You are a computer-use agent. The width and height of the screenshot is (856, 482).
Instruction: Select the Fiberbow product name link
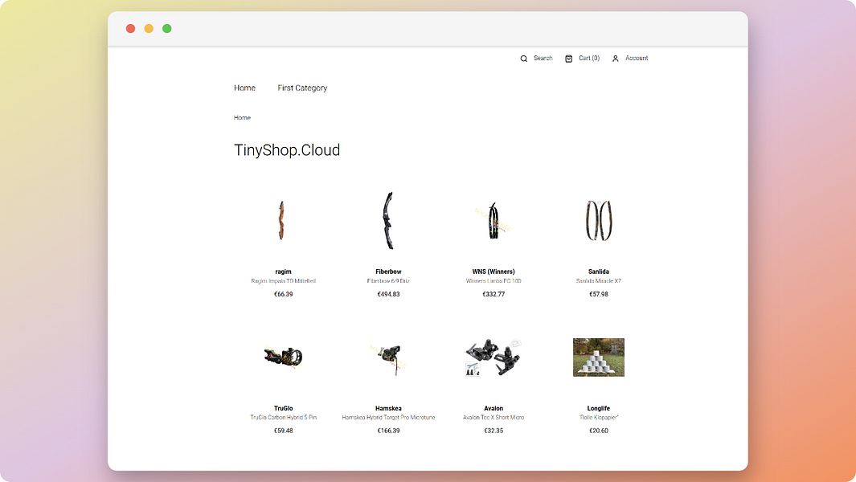pos(388,271)
